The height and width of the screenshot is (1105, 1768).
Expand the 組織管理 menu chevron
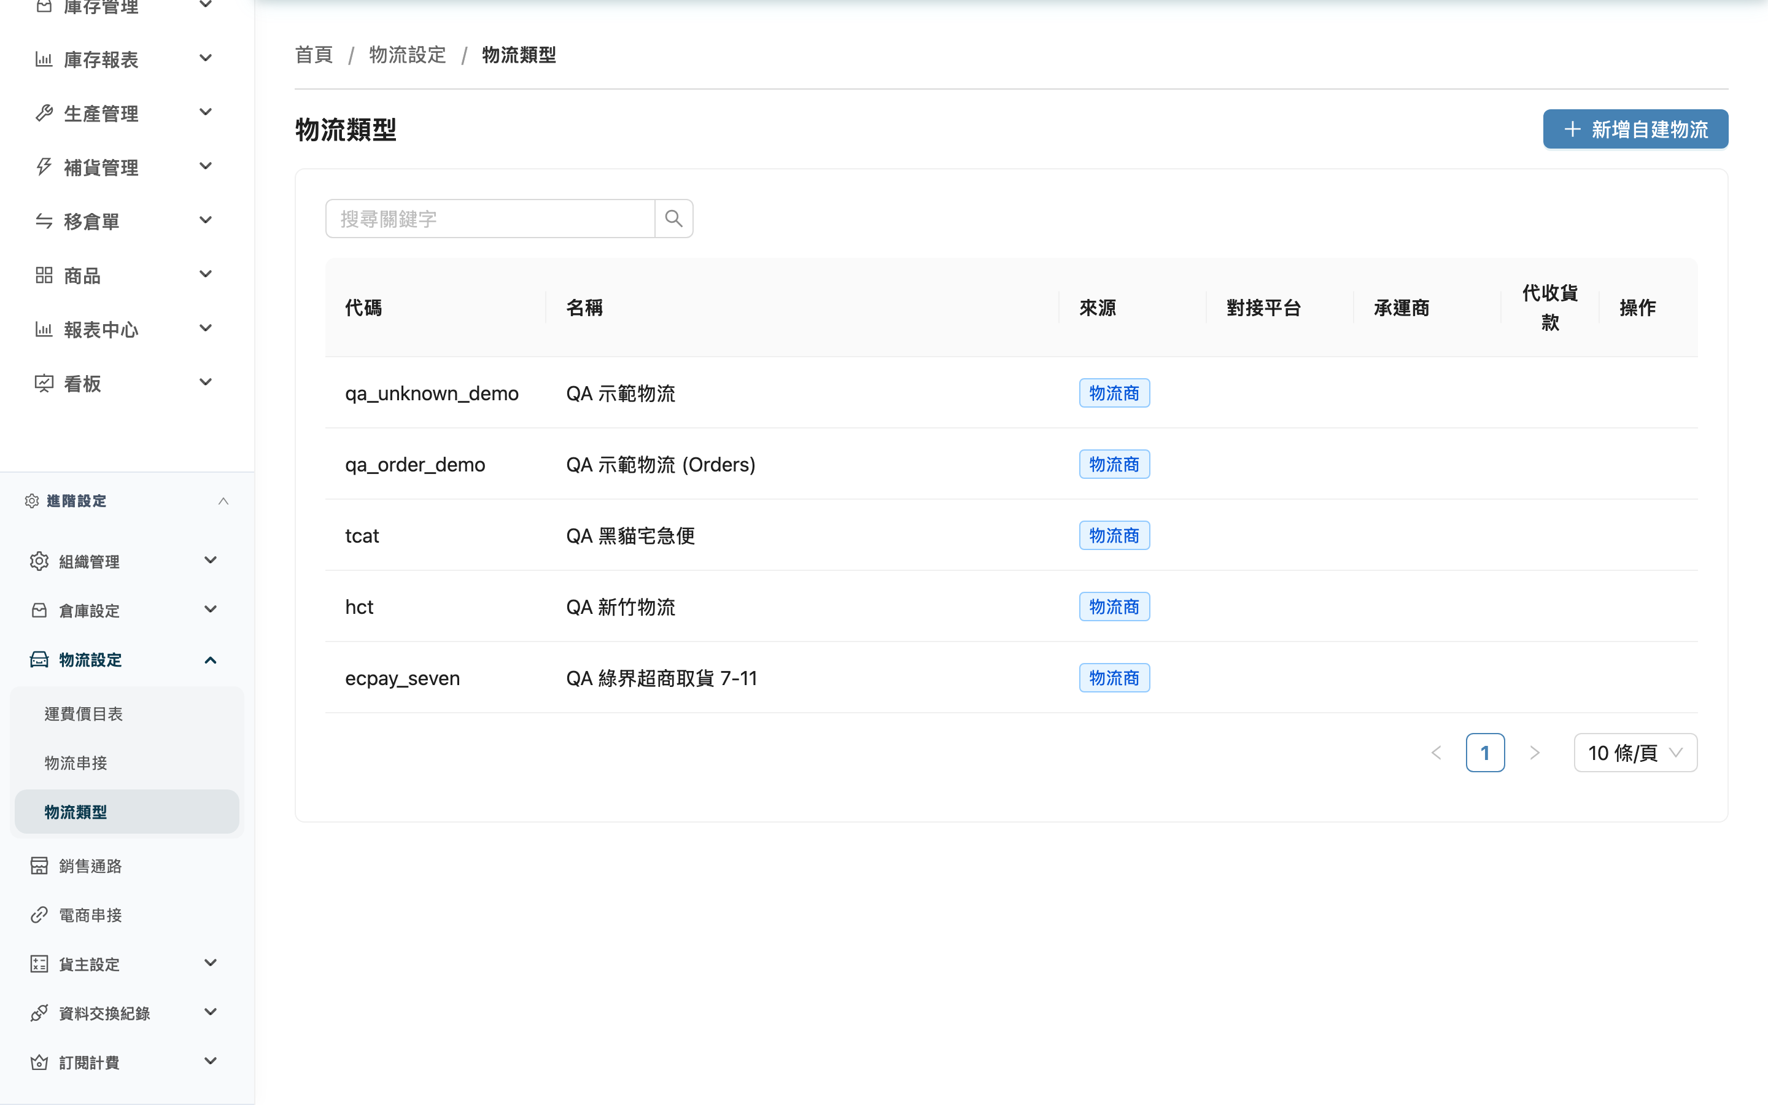(x=211, y=560)
